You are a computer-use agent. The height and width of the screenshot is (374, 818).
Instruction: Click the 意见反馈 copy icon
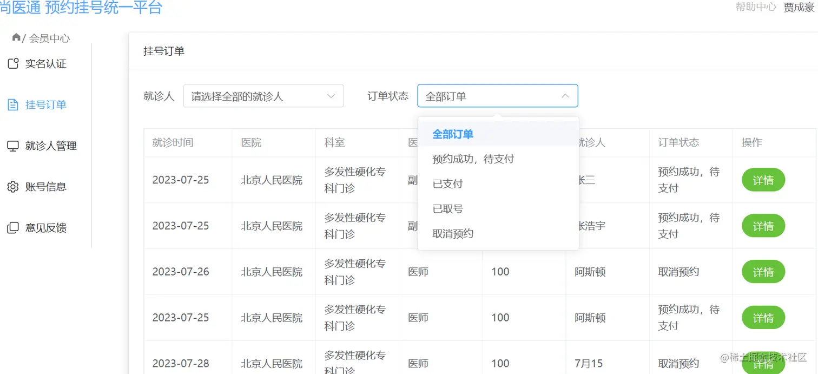(x=13, y=228)
